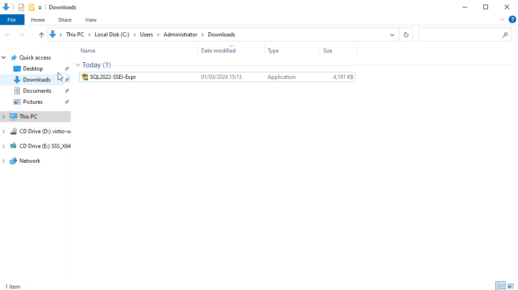Image resolution: width=518 pixels, height=290 pixels.
Task: Click the Downloads arrow icon in title bar
Action: point(6,7)
